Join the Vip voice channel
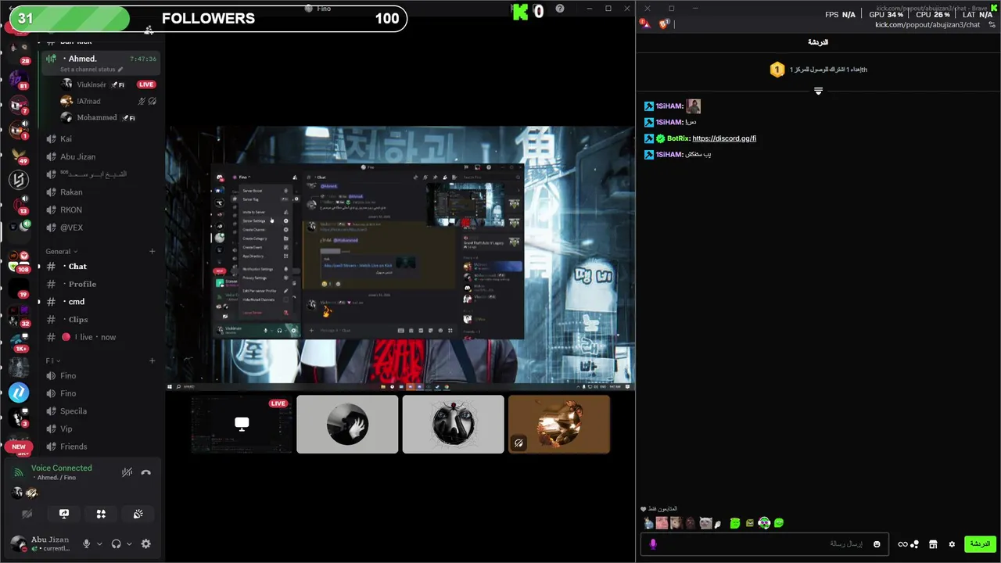This screenshot has width=1001, height=563. click(x=102, y=429)
